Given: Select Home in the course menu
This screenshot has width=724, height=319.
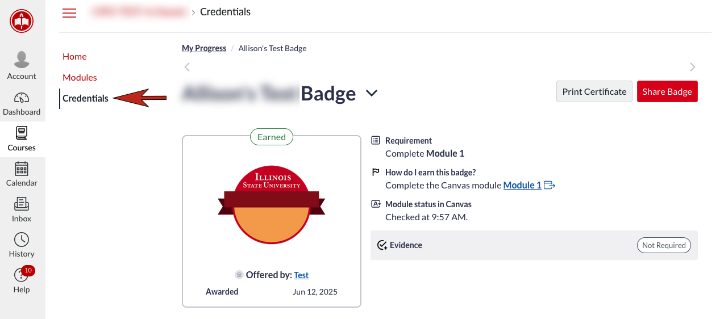Looking at the screenshot, I should pos(74,56).
